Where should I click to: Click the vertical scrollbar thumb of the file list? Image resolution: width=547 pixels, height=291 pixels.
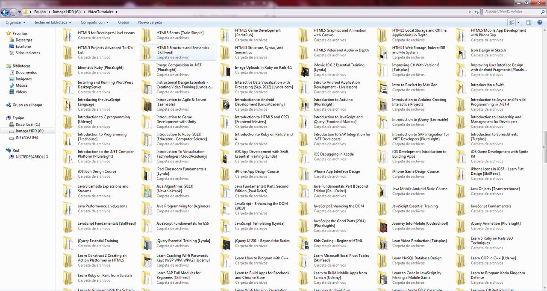click(x=544, y=147)
